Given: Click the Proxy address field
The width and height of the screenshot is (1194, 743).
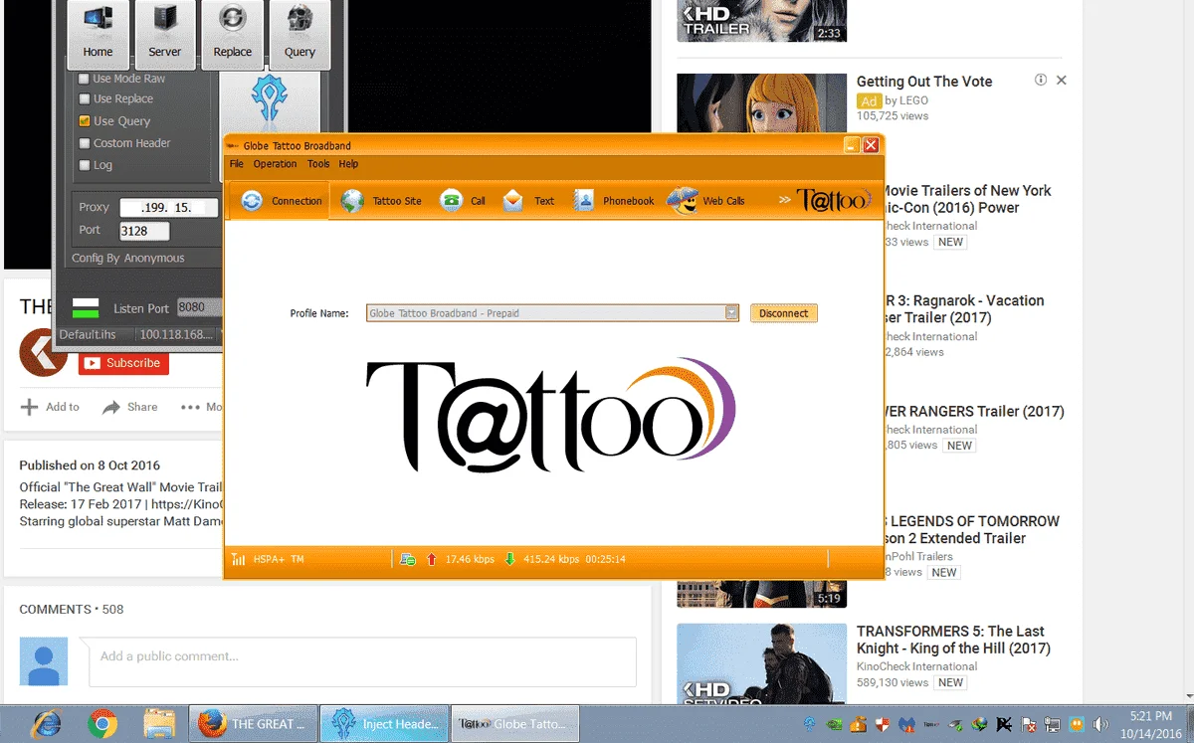Looking at the screenshot, I should (x=169, y=208).
